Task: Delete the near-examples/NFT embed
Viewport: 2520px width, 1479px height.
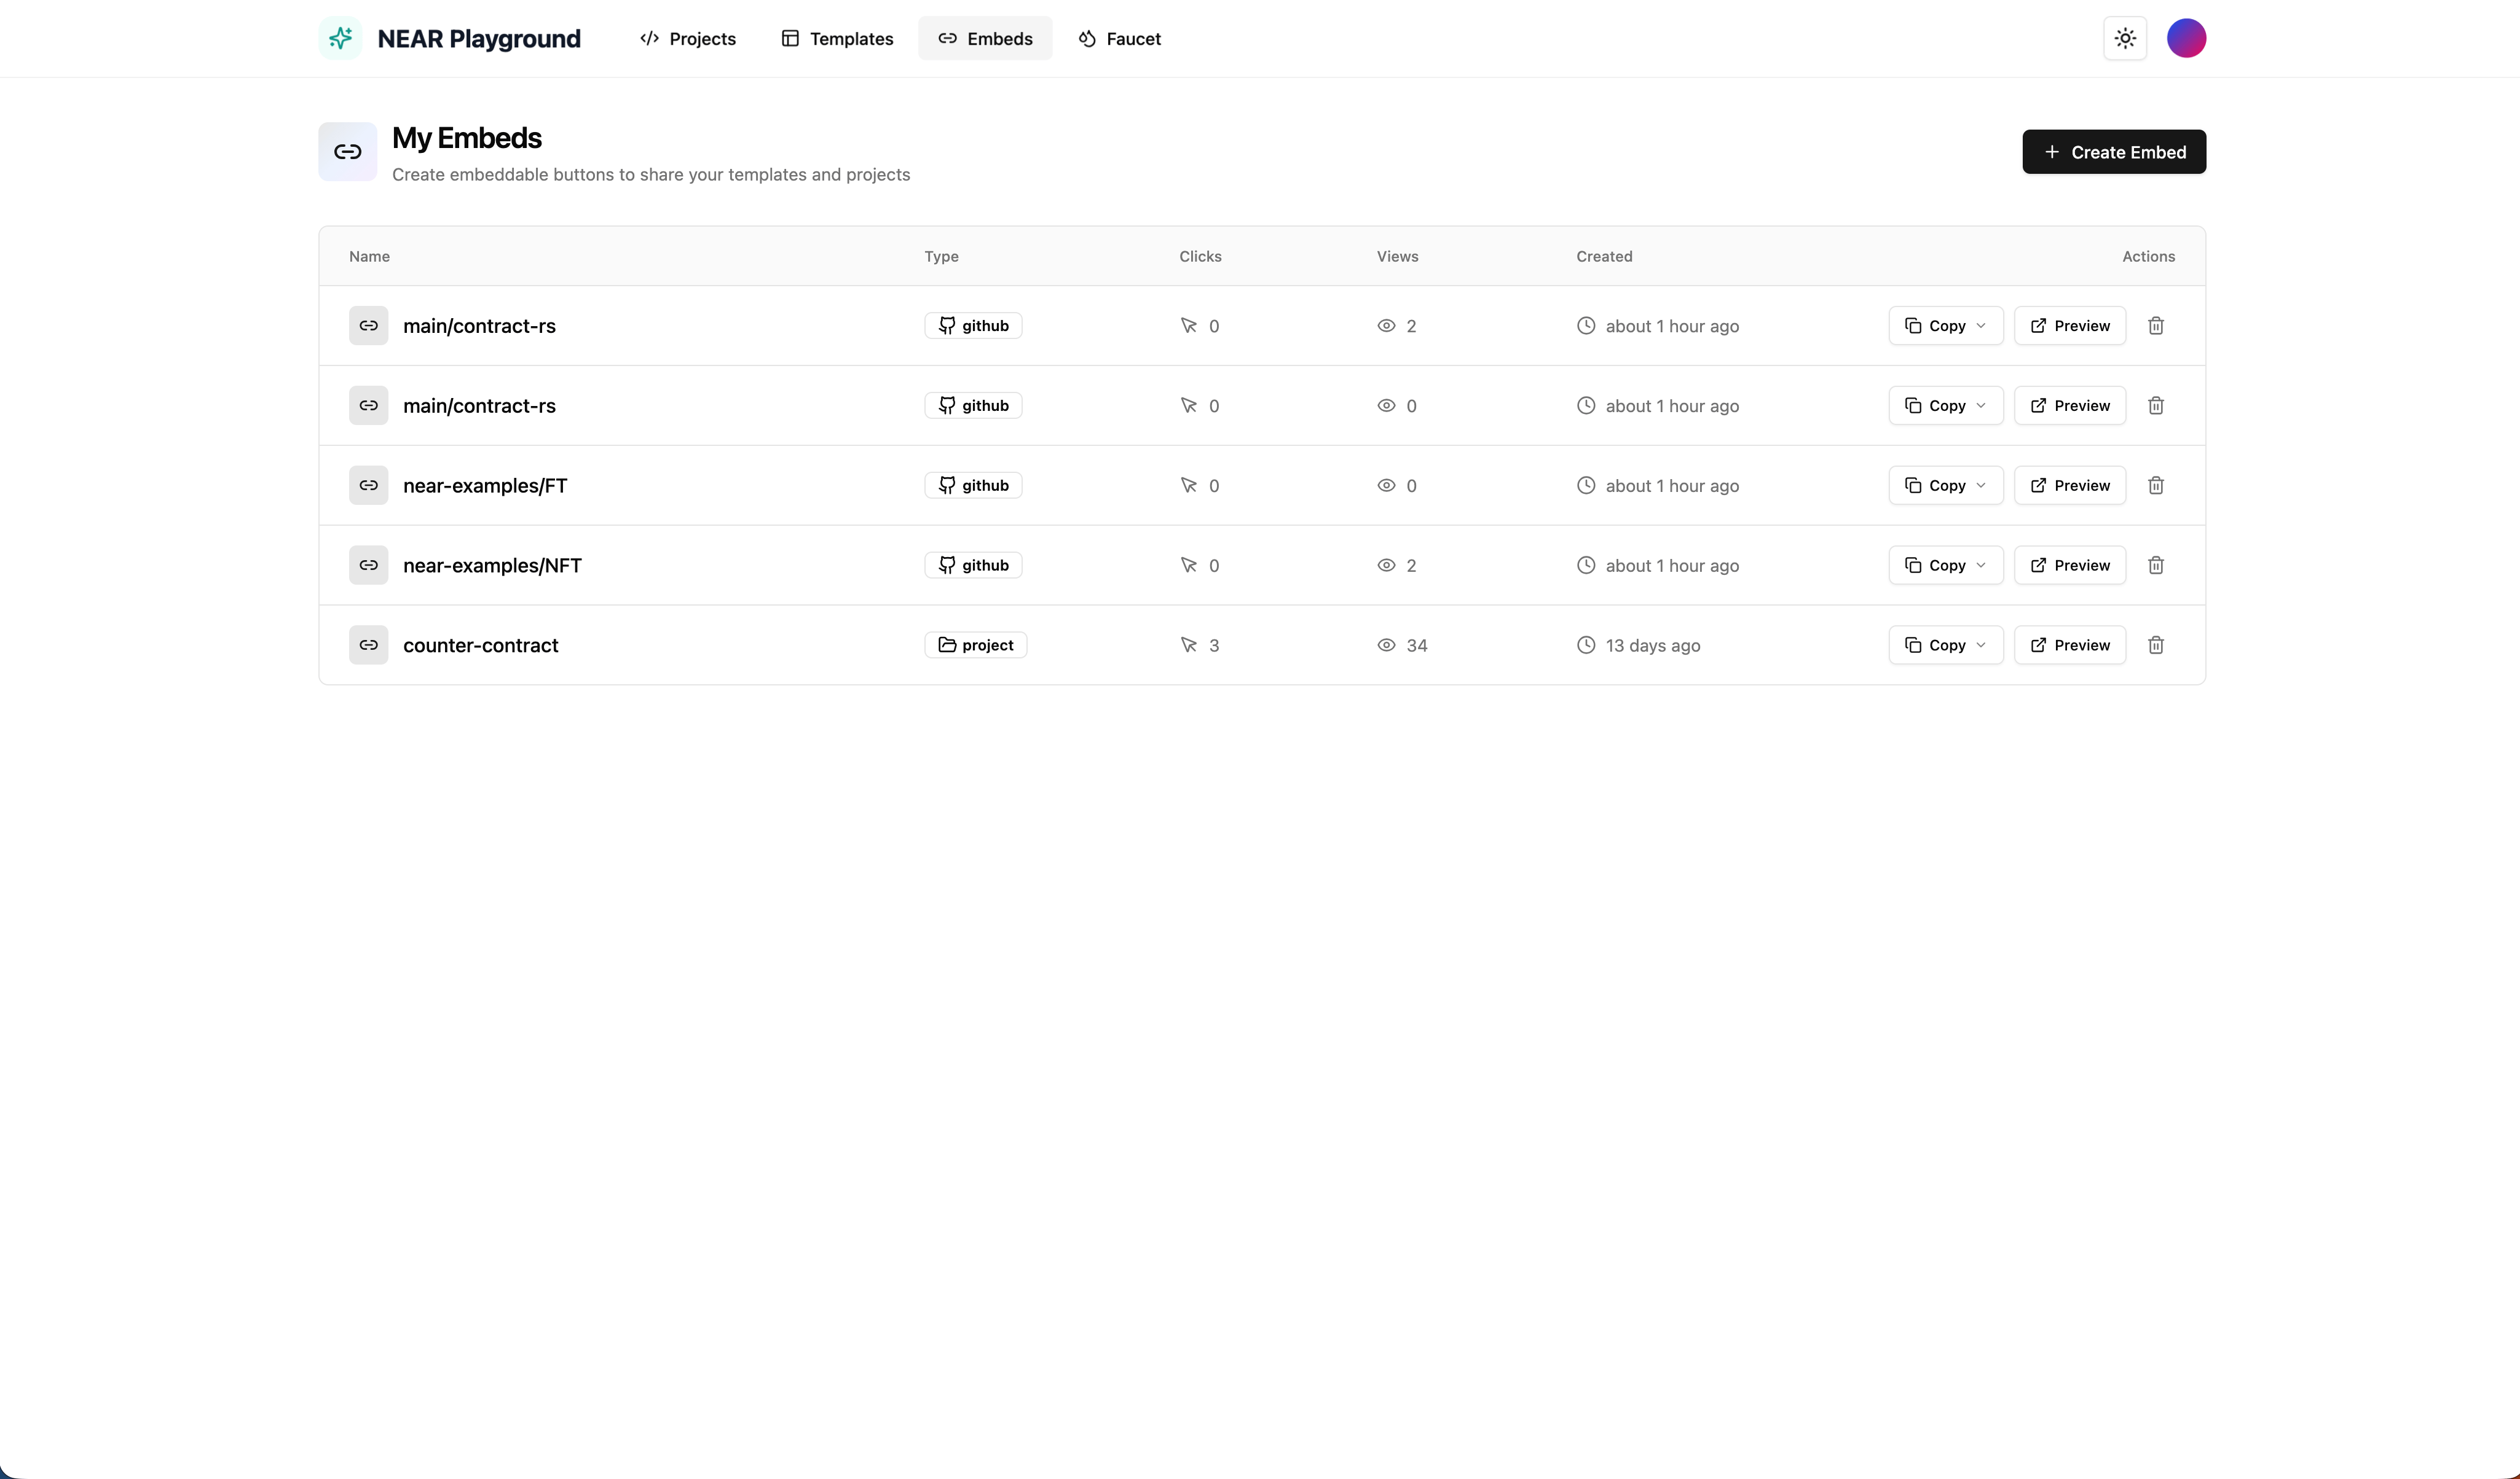Action: point(2156,566)
